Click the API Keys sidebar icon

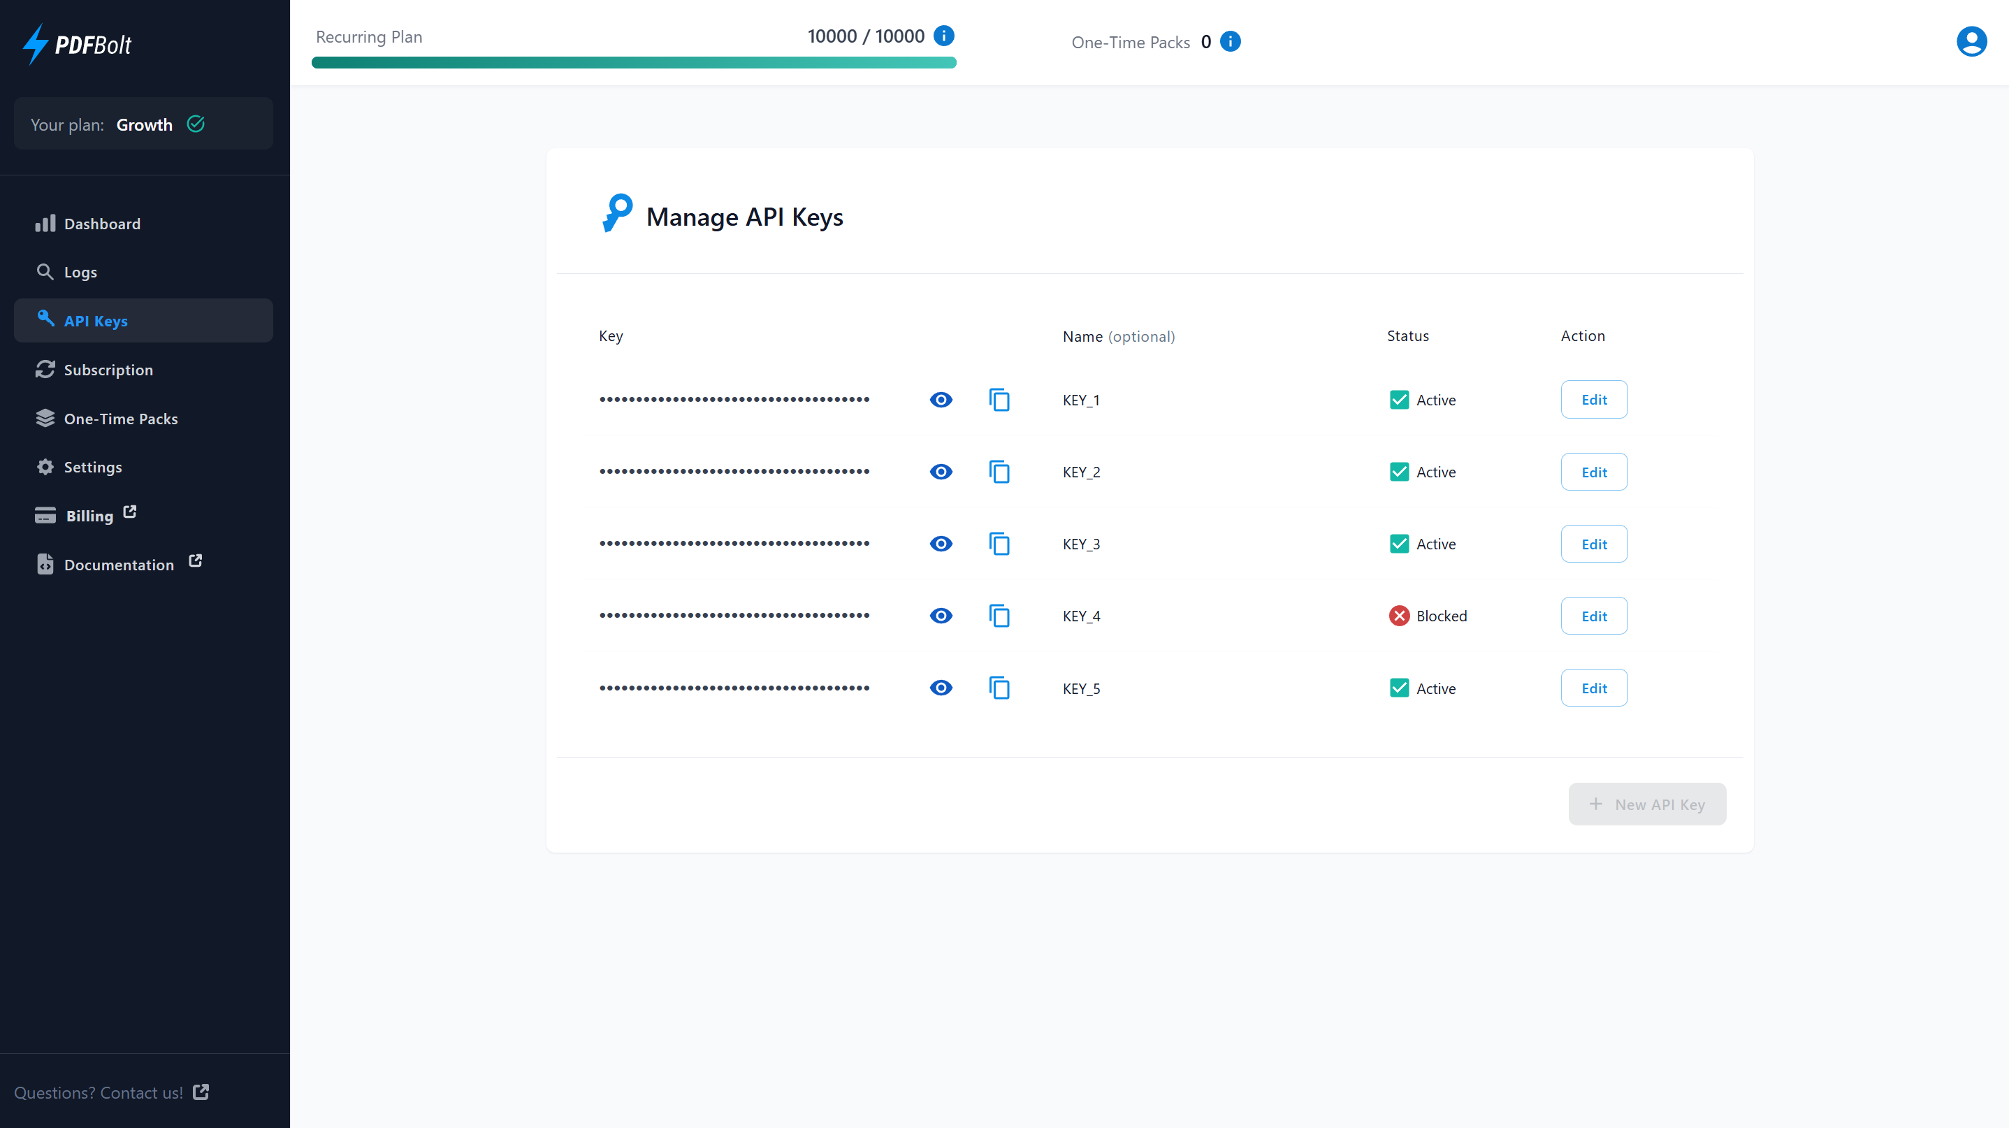coord(45,319)
